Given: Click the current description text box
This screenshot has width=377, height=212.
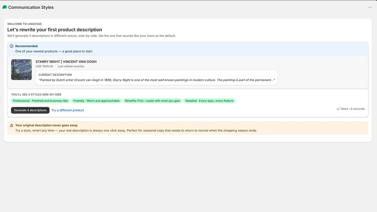Looking at the screenshot, I should pos(156,78).
